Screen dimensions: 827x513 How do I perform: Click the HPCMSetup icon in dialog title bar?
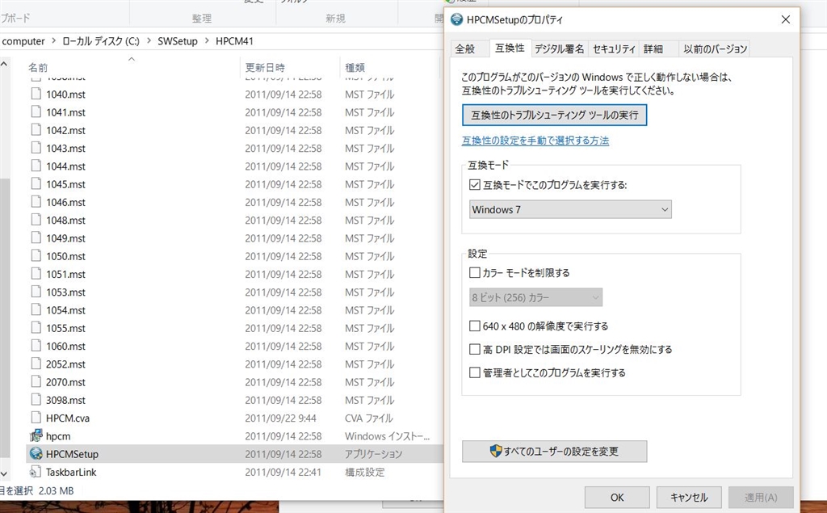point(457,19)
